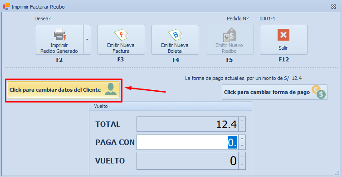
Task: Click the F3 shortcut label
Action: coord(121,60)
